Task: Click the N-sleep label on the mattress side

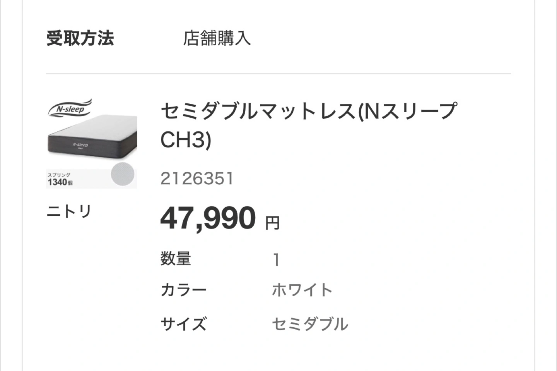Action: pyautogui.click(x=80, y=145)
